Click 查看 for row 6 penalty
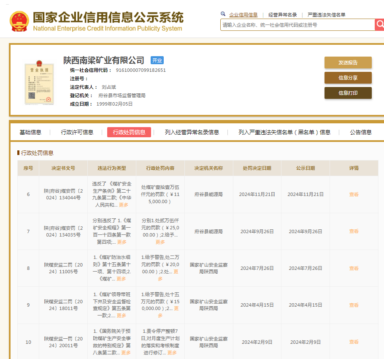 coord(354,194)
